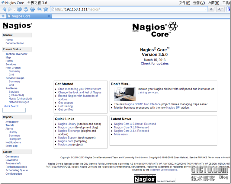Click the Refresh page icon
Image resolution: width=231 pixels, height=184 pixels.
pyautogui.click(x=26, y=9)
